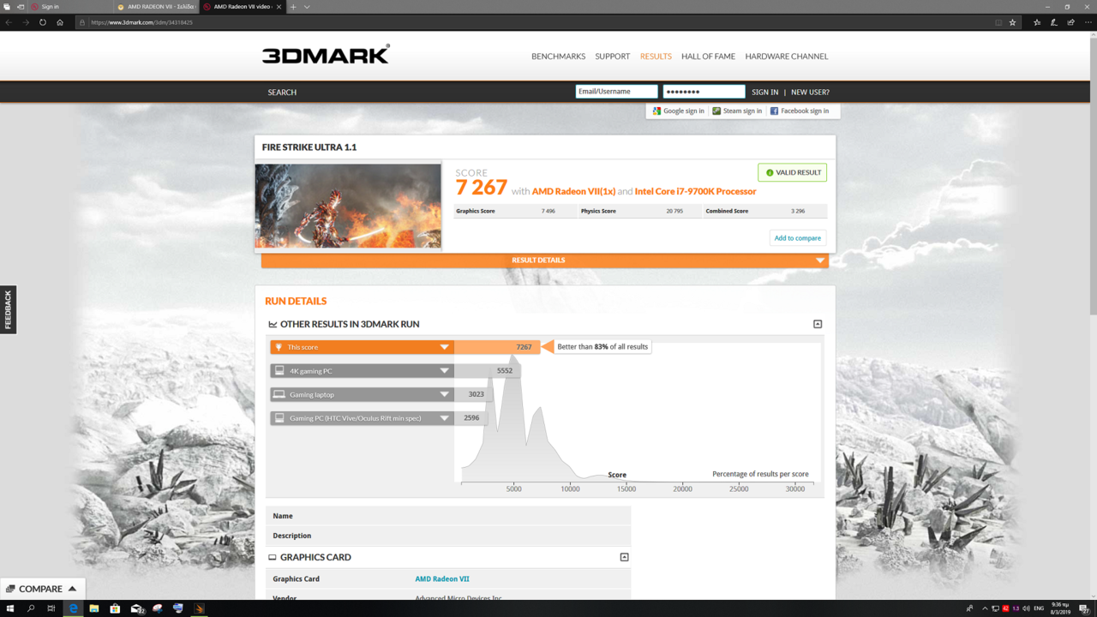This screenshot has width=1097, height=617.
Task: Open volume control in system tray
Action: click(1026, 608)
